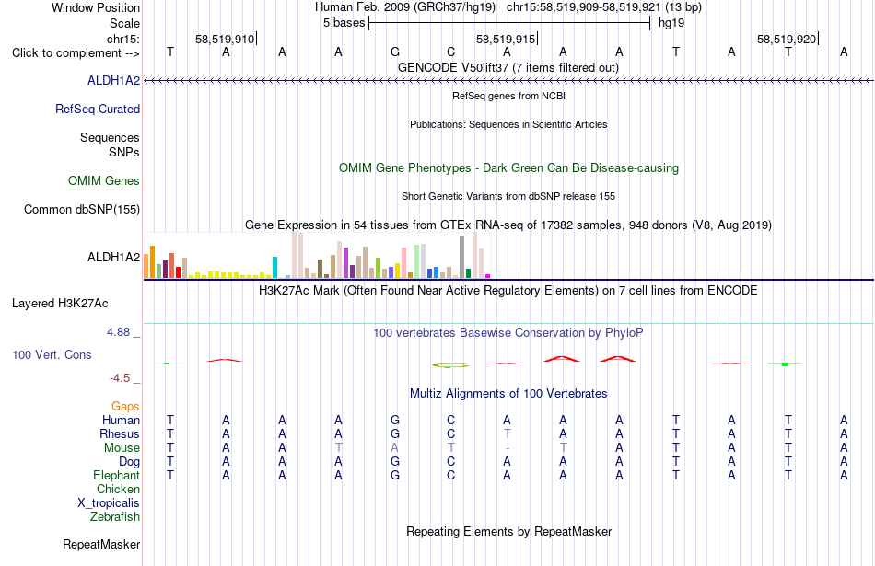Image resolution: width=875 pixels, height=566 pixels.
Task: Click the lone dash gap in Mouse row
Action: pyautogui.click(x=507, y=448)
